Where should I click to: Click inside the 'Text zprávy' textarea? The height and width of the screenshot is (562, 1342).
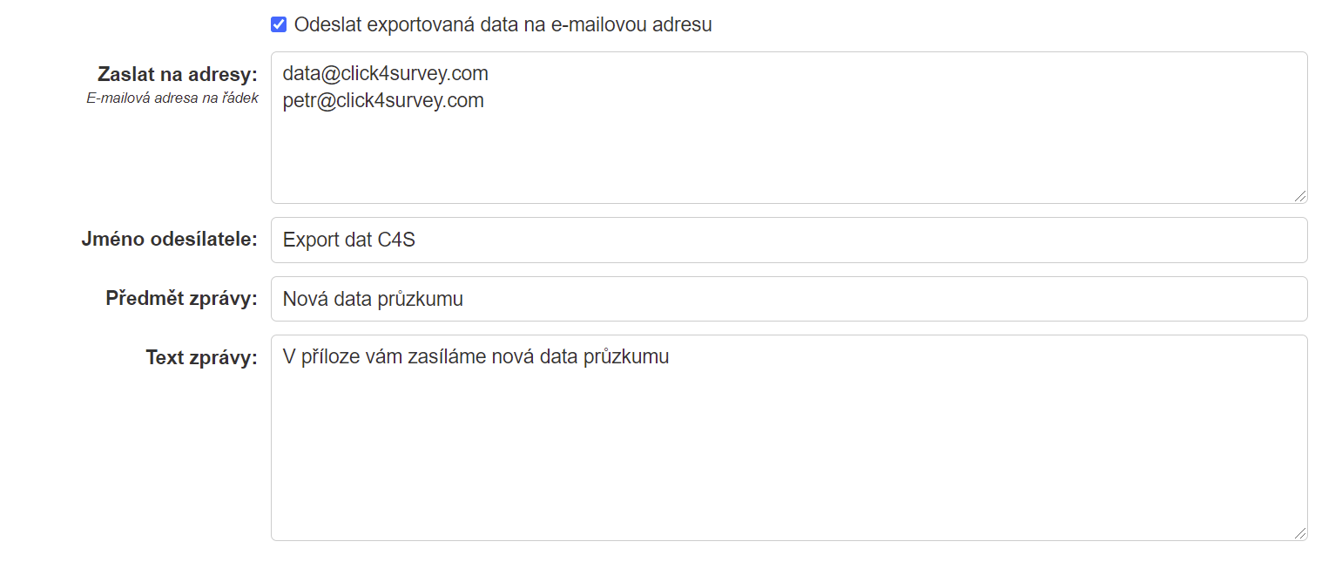pos(789,437)
